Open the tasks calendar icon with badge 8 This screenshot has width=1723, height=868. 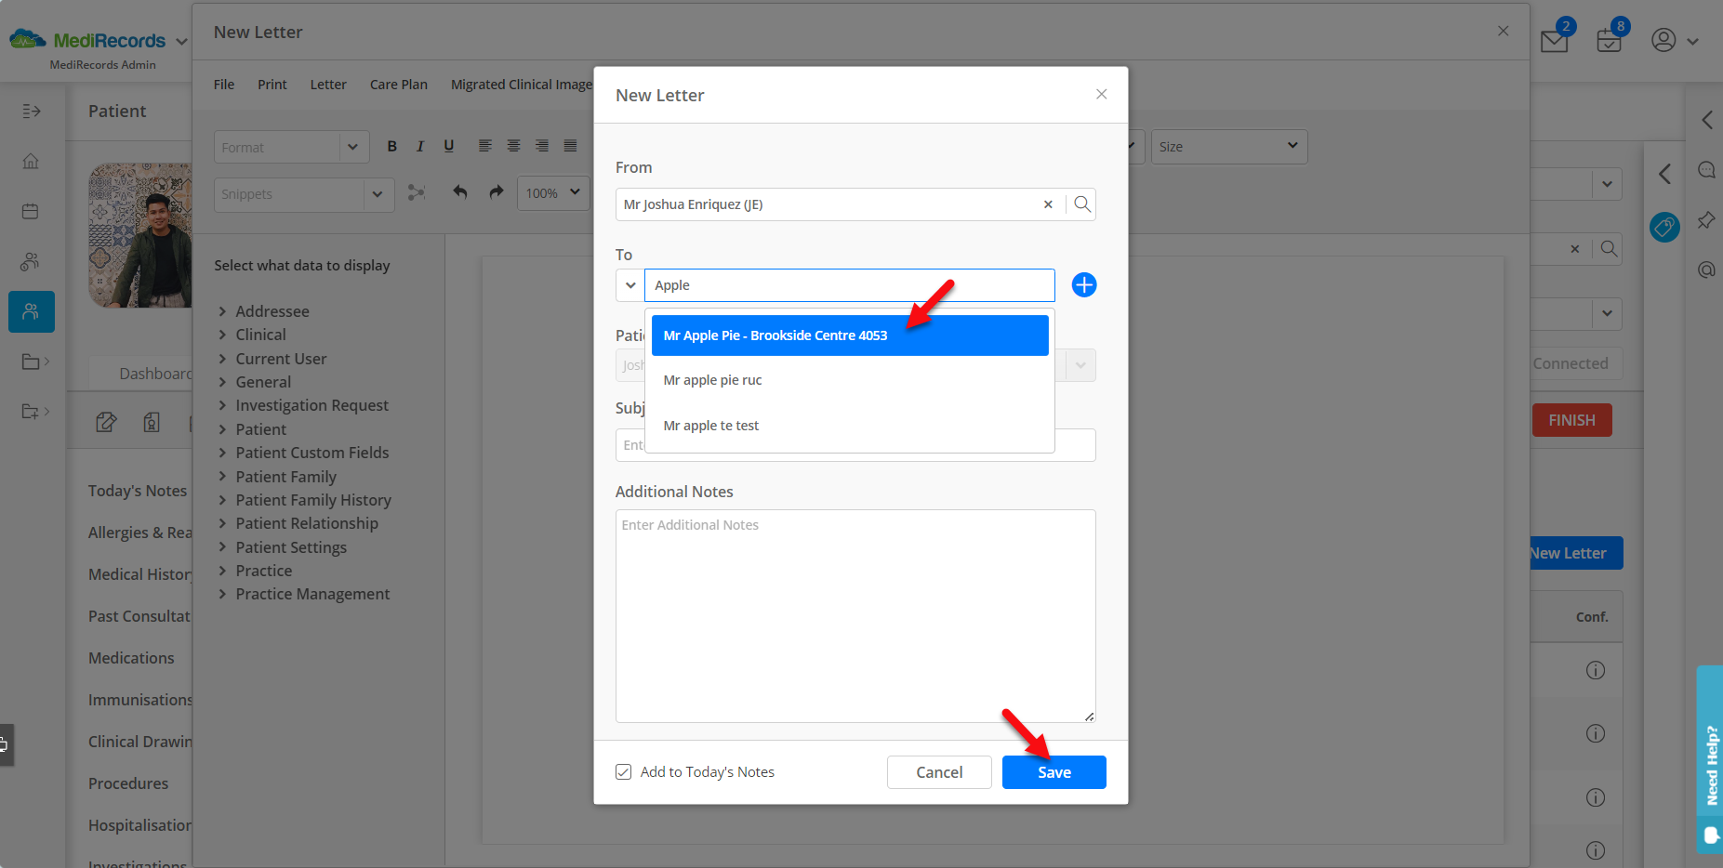coord(1610,41)
